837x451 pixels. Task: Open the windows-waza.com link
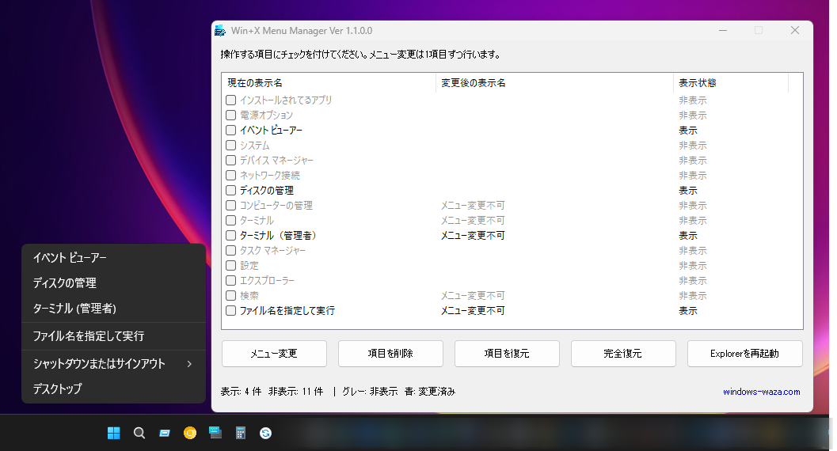pyautogui.click(x=762, y=392)
